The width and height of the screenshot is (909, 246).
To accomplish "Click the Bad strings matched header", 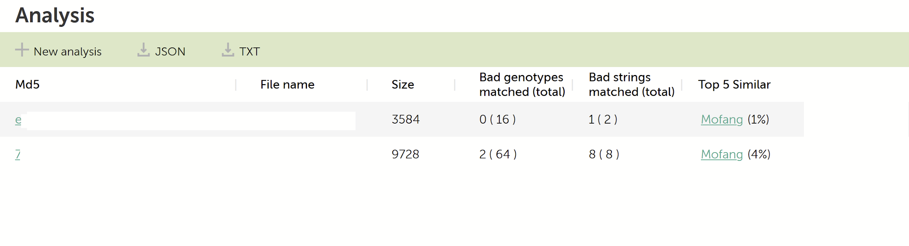I will tap(631, 85).
